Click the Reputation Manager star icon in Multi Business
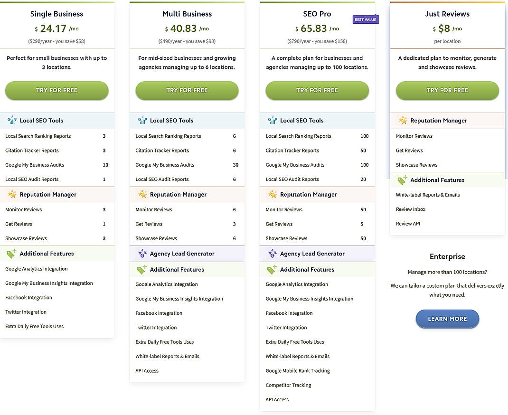 (x=142, y=194)
